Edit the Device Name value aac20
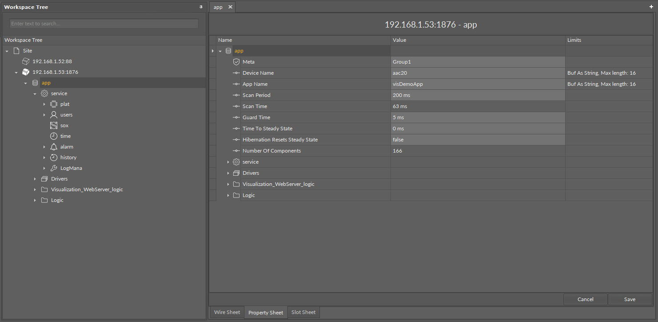 (478, 73)
